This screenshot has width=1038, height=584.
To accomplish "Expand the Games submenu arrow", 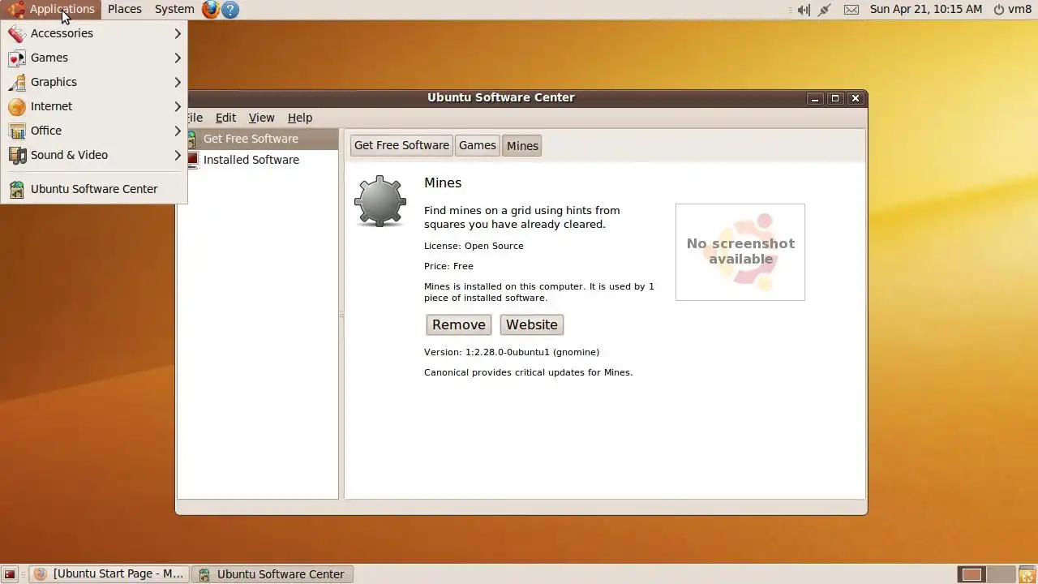I will point(178,58).
